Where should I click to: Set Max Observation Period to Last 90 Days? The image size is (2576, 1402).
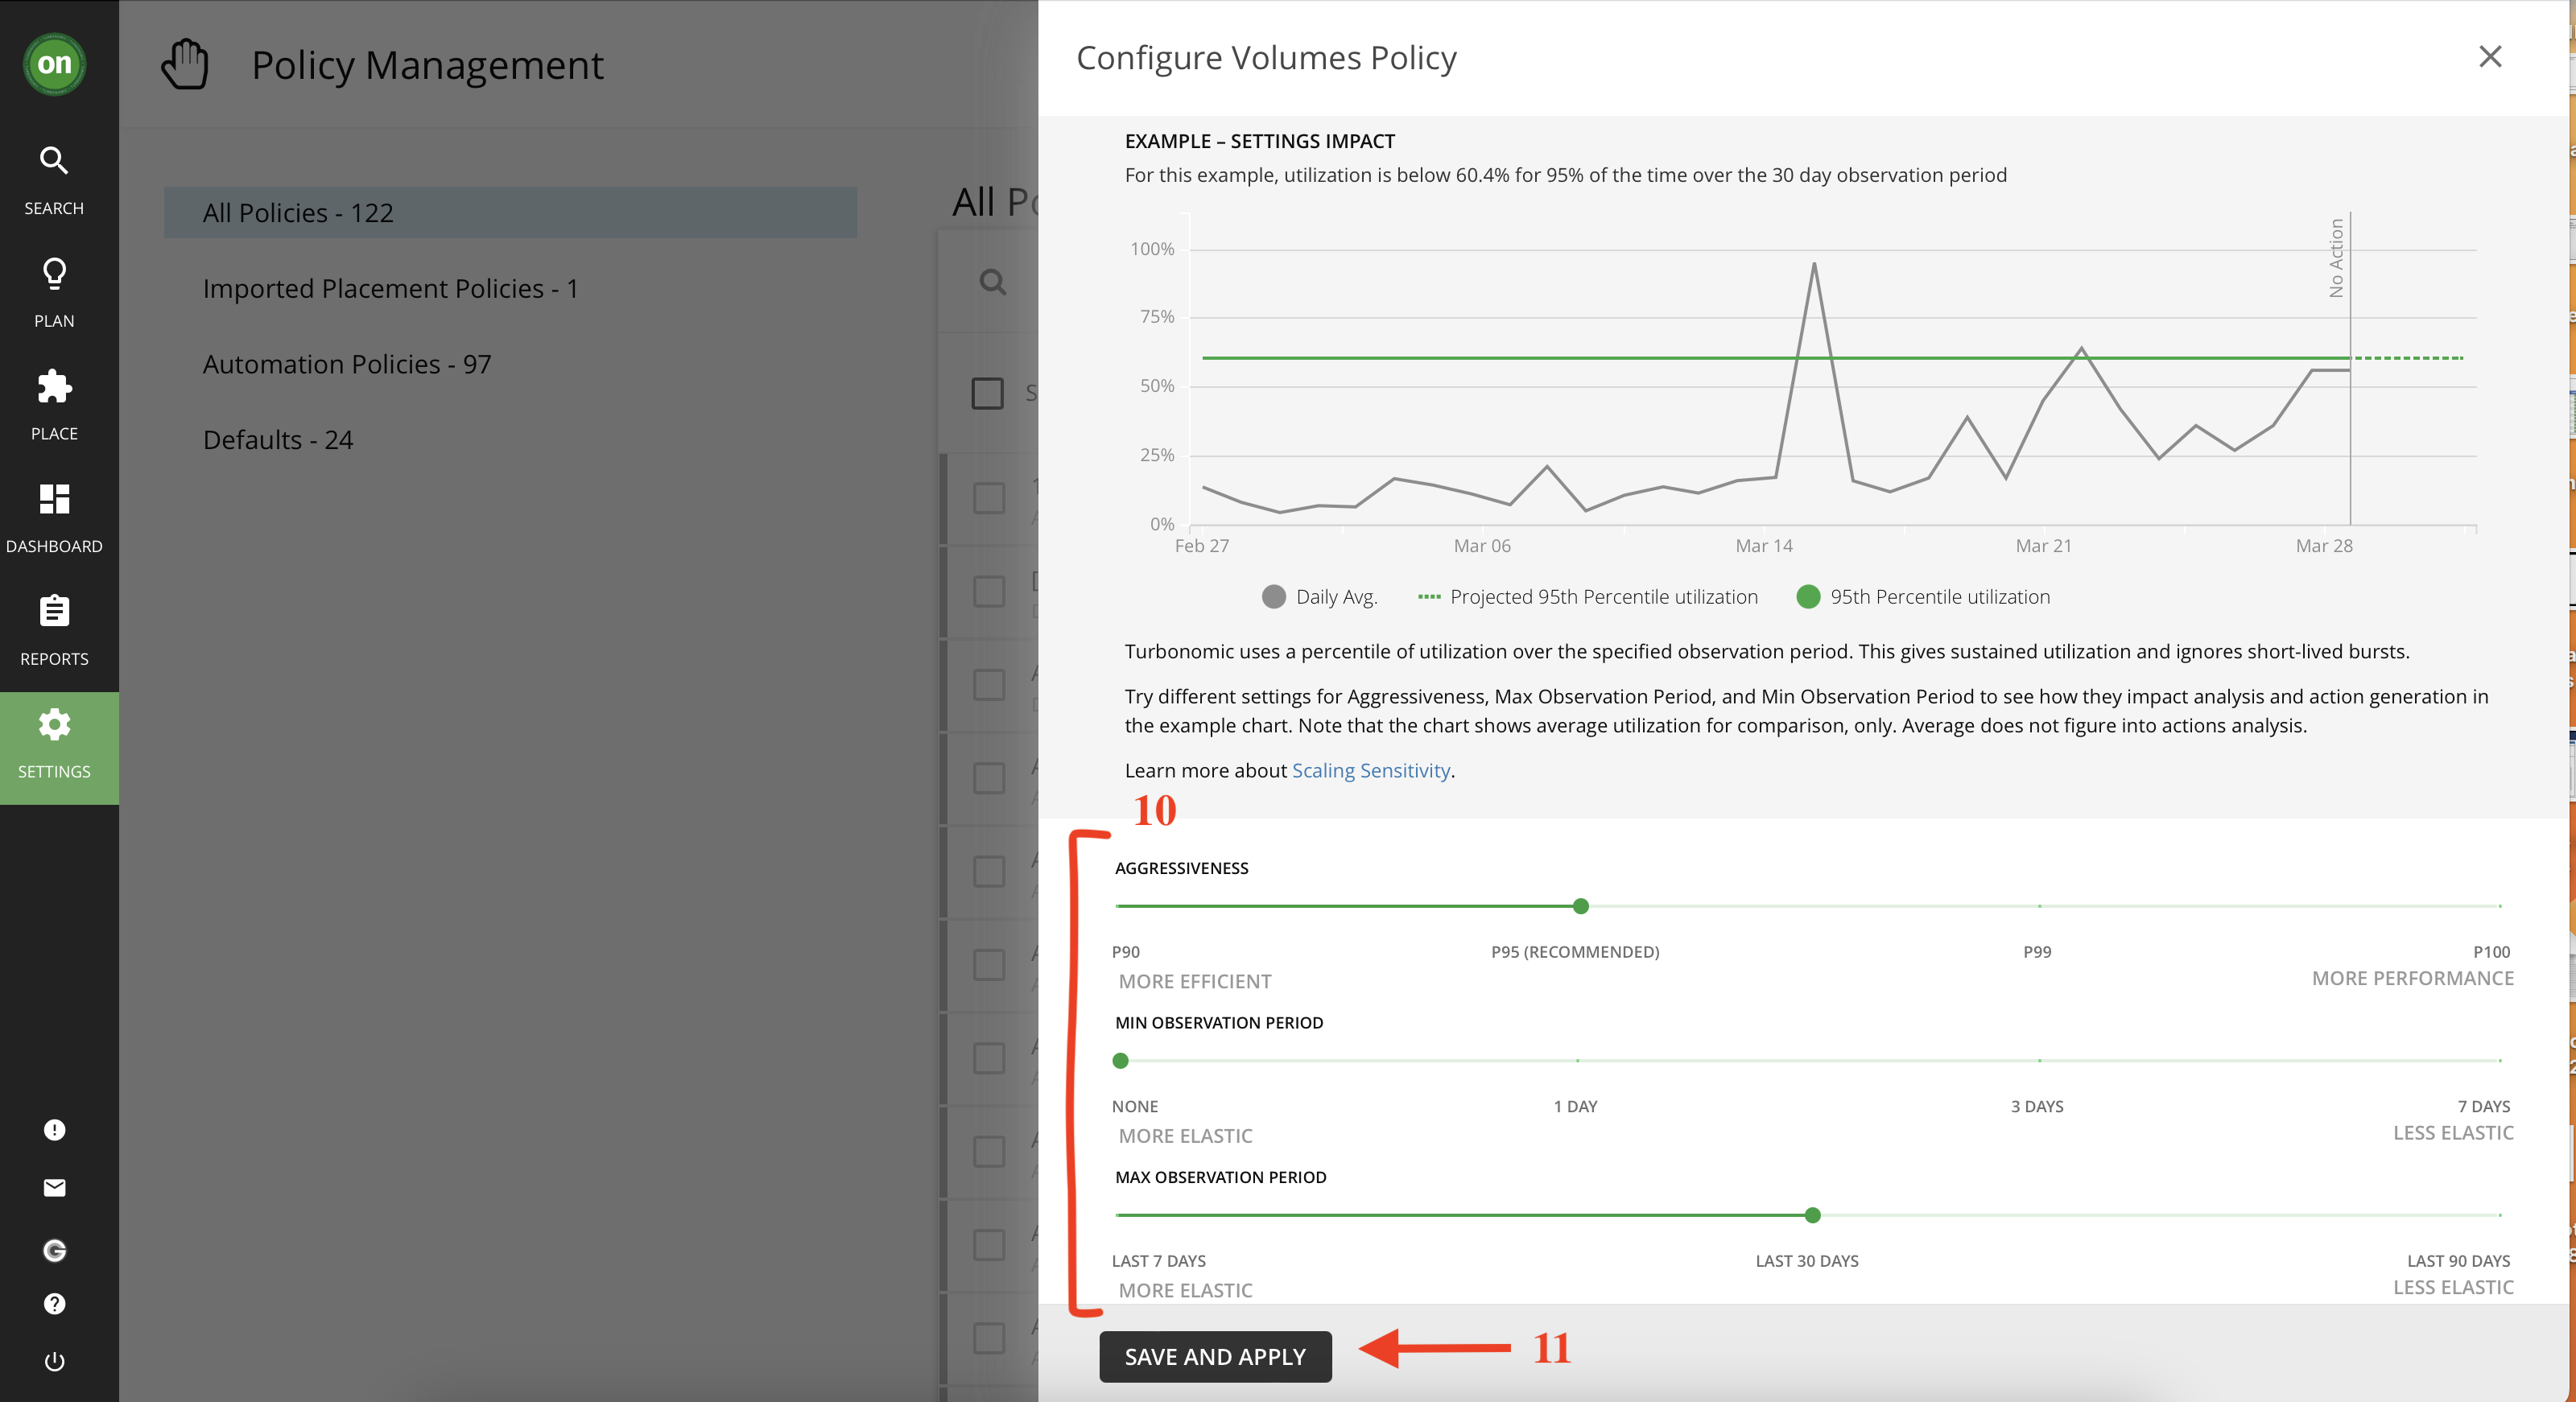(x=2500, y=1216)
